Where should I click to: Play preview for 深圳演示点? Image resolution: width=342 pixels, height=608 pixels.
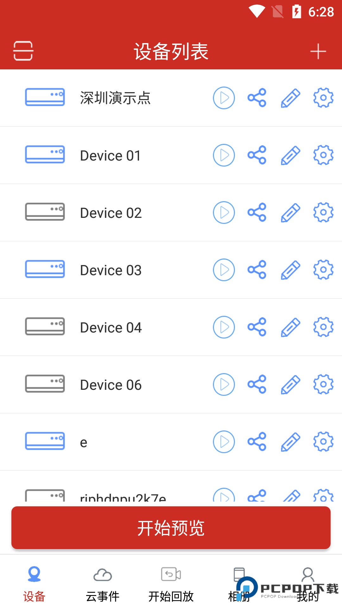224,98
